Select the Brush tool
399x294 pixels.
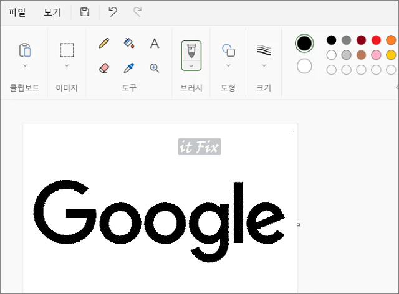(x=191, y=50)
